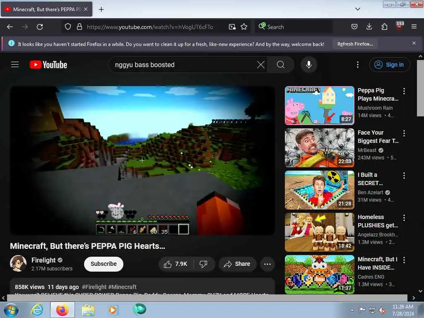Screen dimensions: 424x318
Task: Open Windows Explorer folder on taskbar
Action: point(89,310)
